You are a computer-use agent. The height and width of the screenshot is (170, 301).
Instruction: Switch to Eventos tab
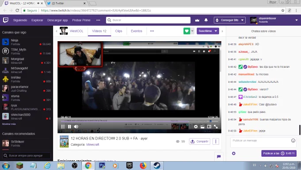[x=136, y=31]
